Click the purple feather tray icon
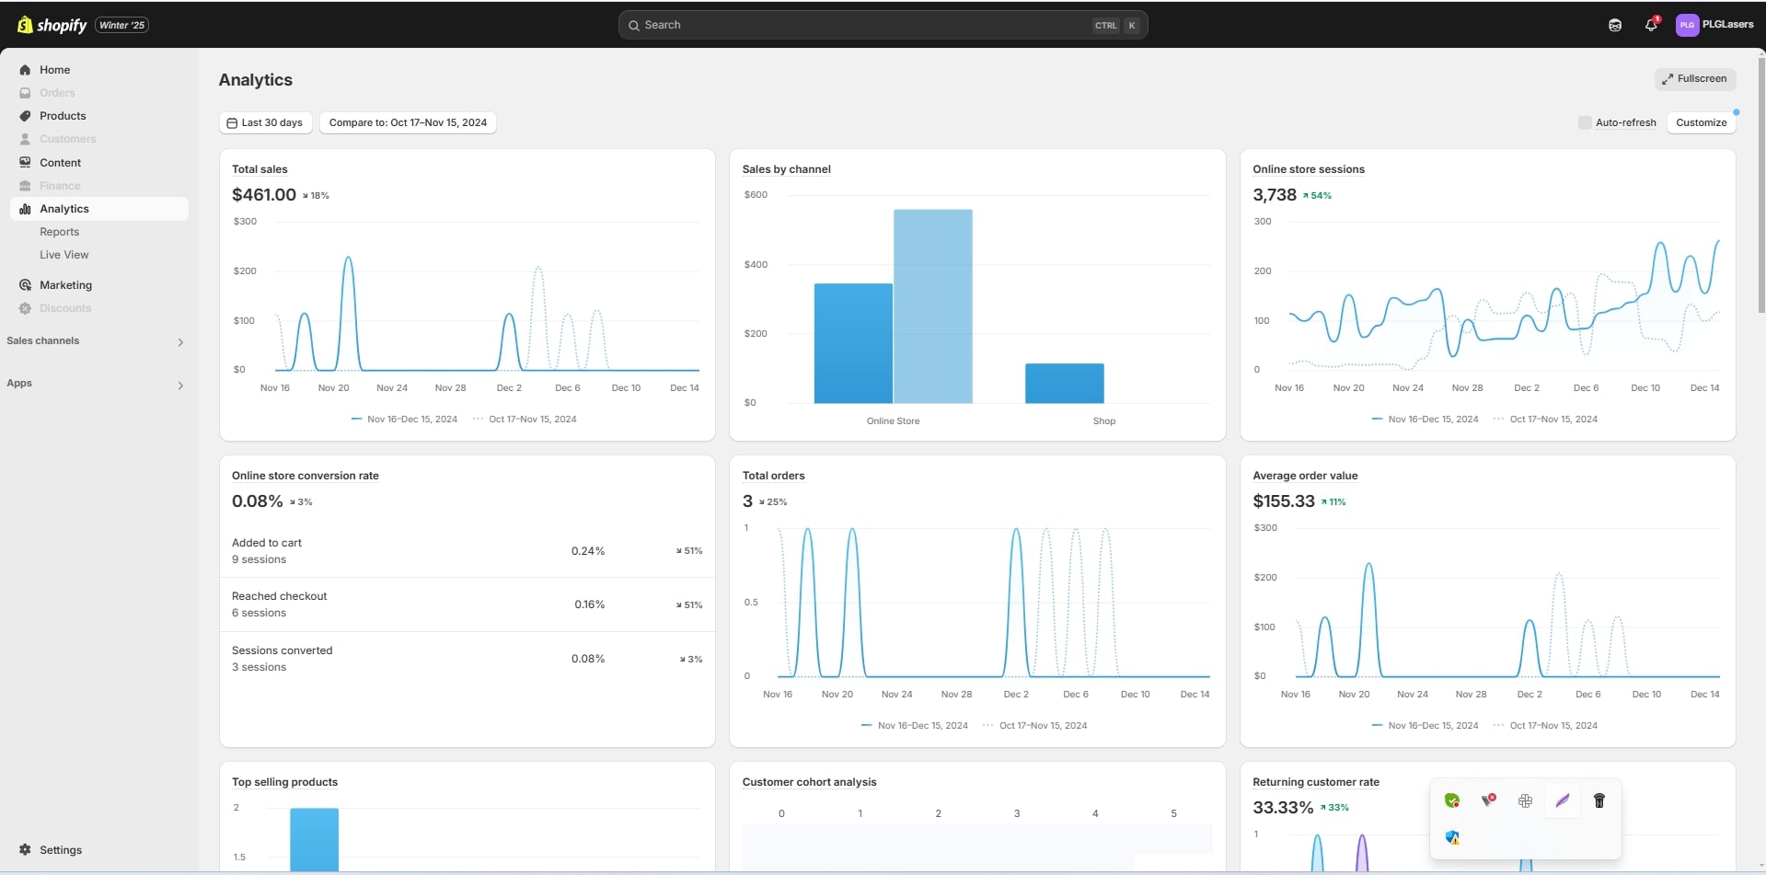The image size is (1766, 875). 1562,800
